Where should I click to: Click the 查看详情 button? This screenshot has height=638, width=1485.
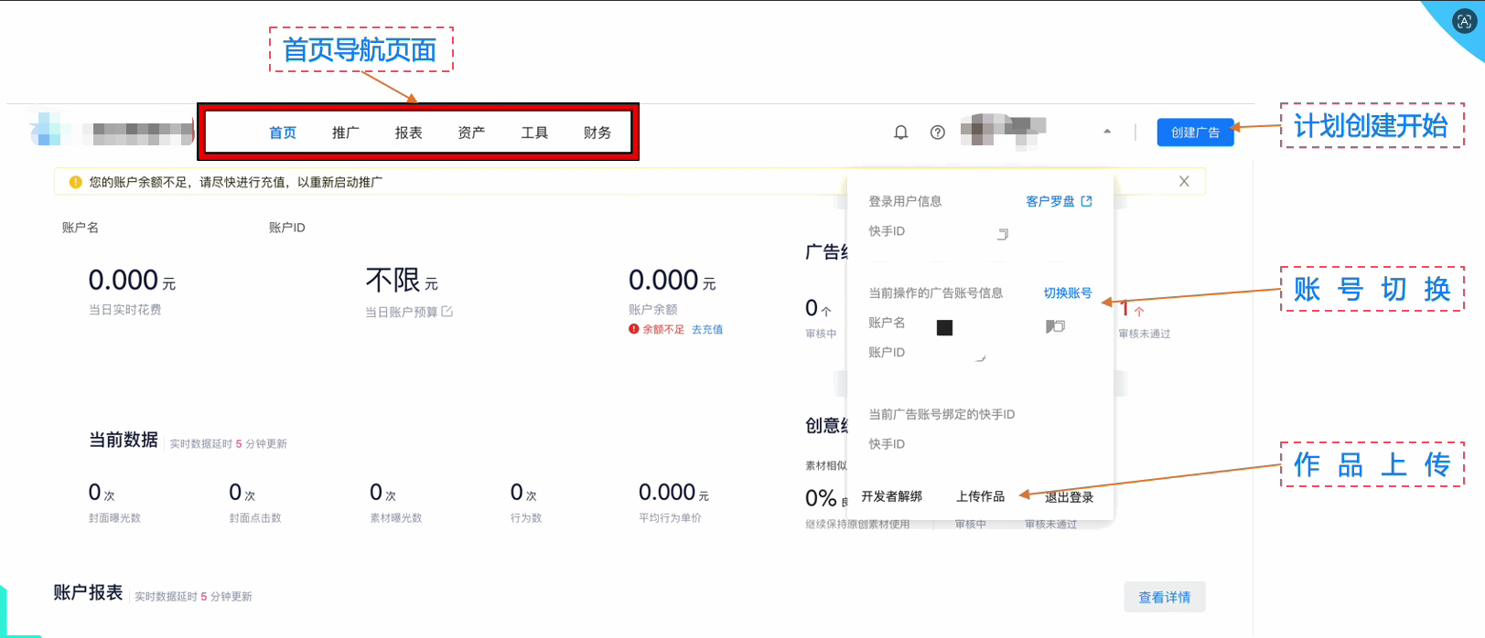pos(1165,597)
